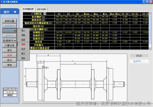Select row label 轮位差
Viewport: 153px width, 107px height.
39,42
